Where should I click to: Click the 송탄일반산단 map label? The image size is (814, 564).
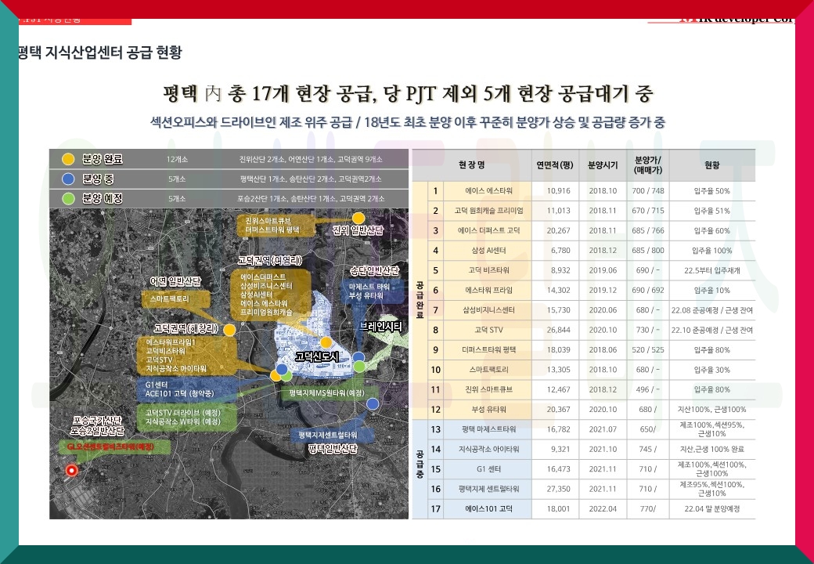pyautogui.click(x=375, y=270)
